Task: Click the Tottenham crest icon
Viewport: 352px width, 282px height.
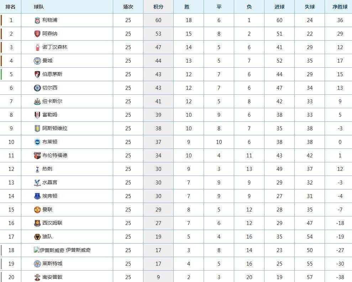Action: [37, 169]
